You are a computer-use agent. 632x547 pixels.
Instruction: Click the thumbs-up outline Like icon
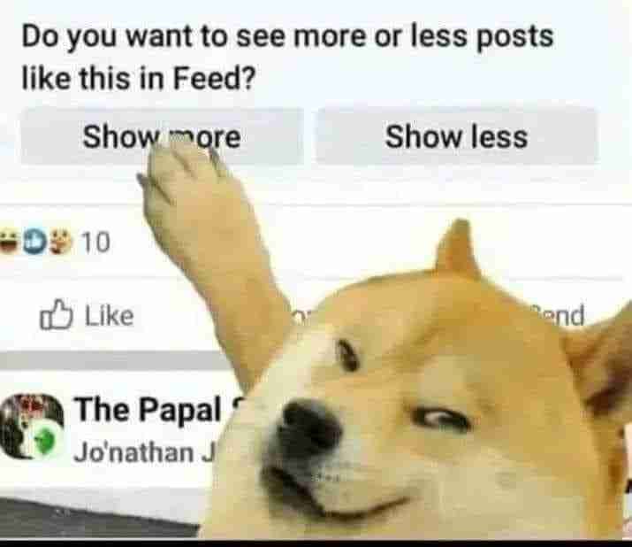pyautogui.click(x=56, y=315)
